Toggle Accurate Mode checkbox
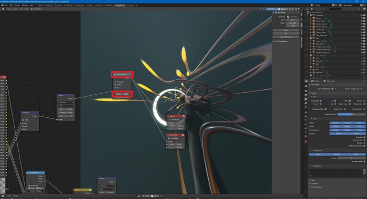This screenshot has height=199, width=367. coord(364,162)
